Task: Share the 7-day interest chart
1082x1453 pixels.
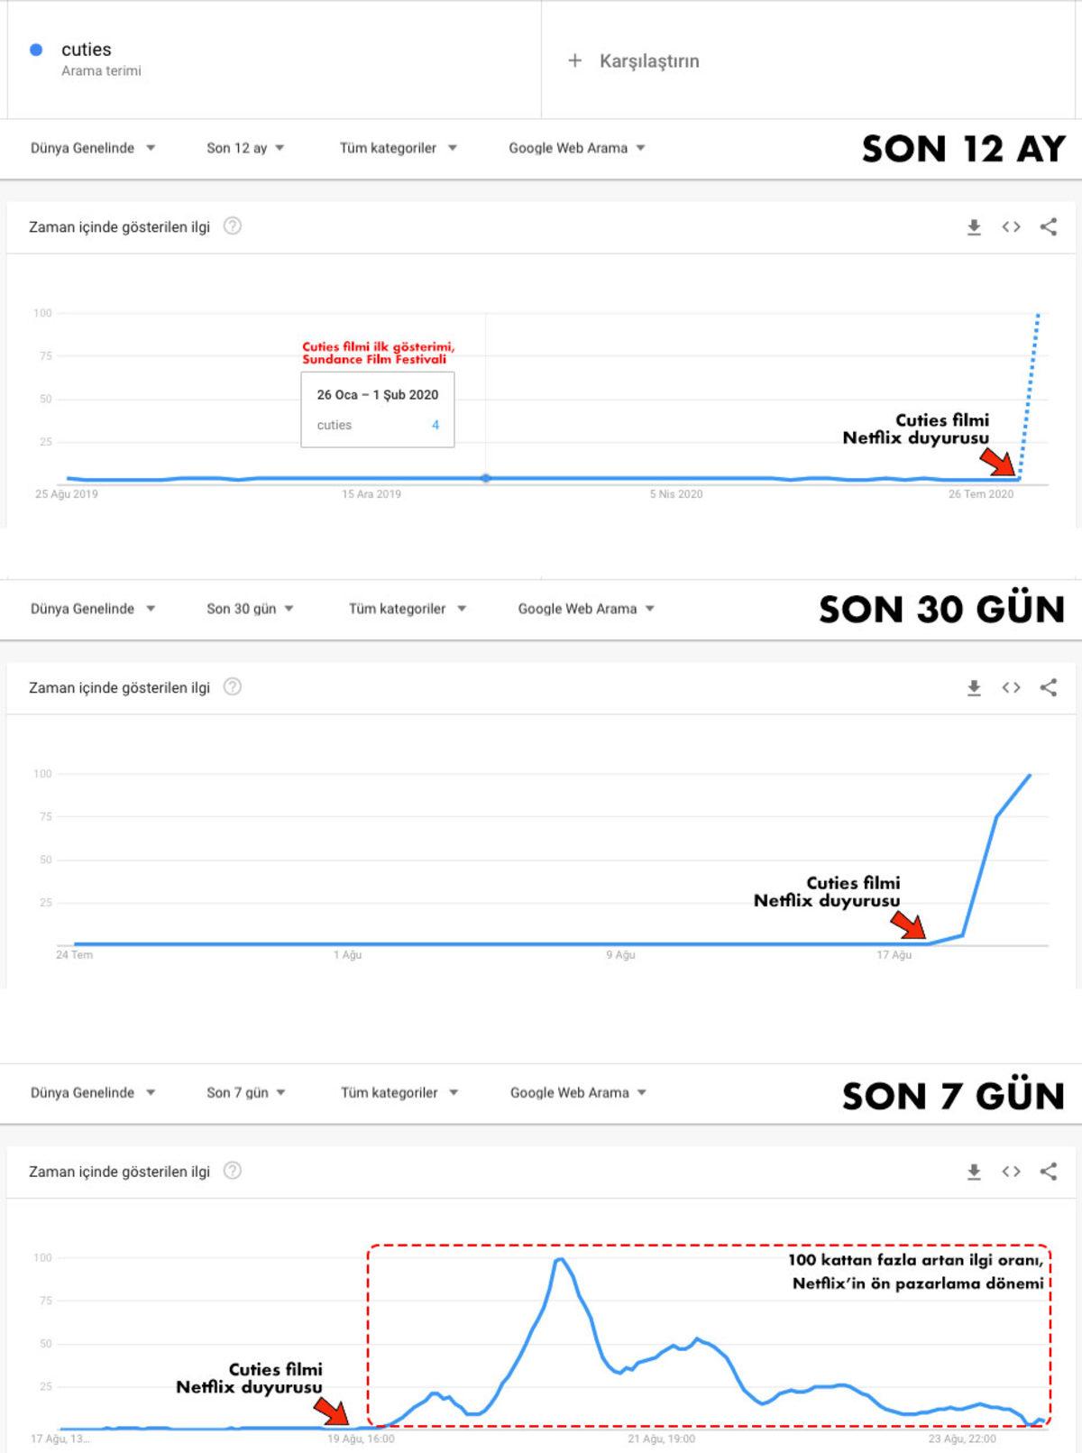Action: coord(1048,1172)
